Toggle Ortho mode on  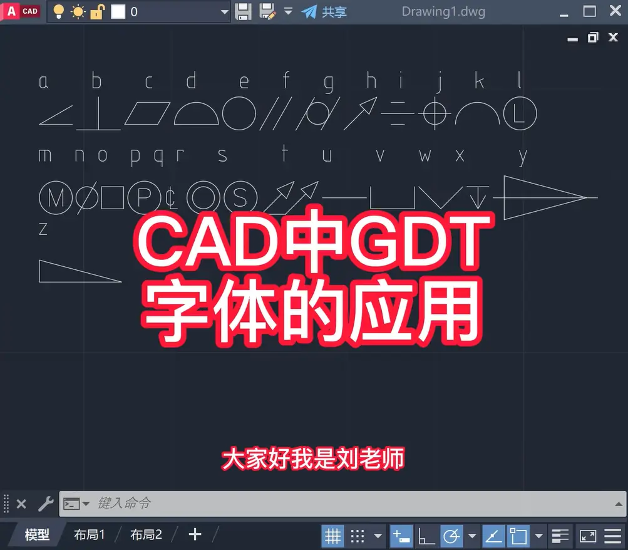pos(426,536)
